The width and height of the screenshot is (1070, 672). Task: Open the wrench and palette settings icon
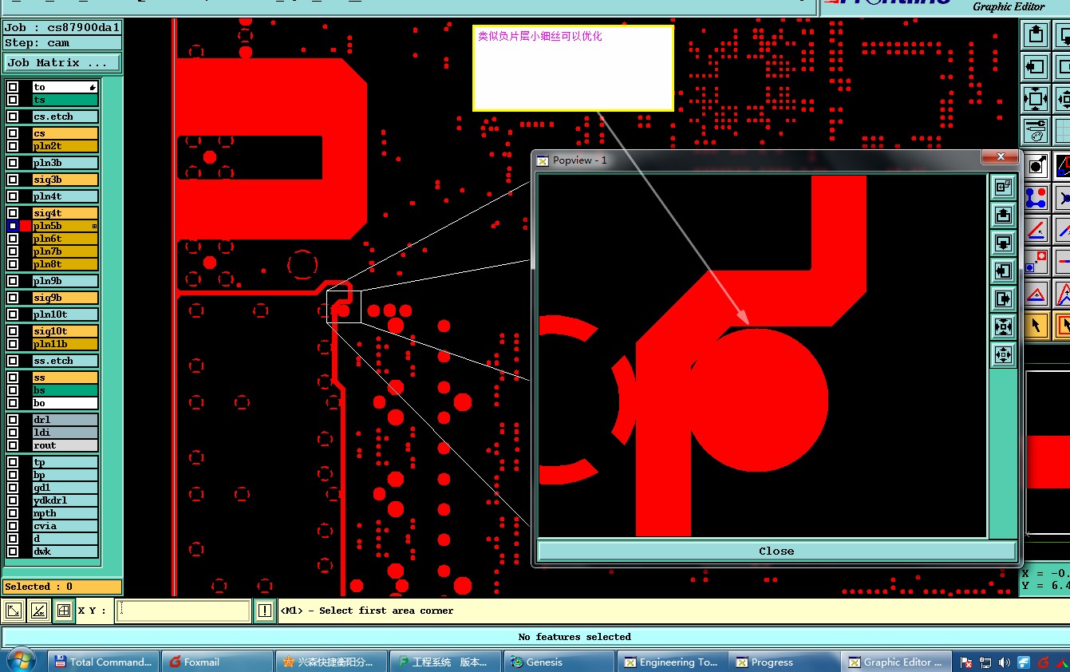[x=1035, y=131]
